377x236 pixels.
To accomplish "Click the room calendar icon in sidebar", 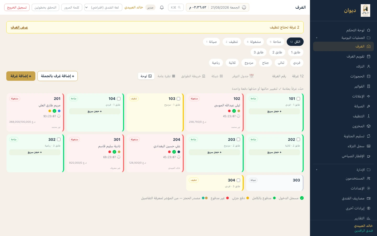I will (x=369, y=56).
